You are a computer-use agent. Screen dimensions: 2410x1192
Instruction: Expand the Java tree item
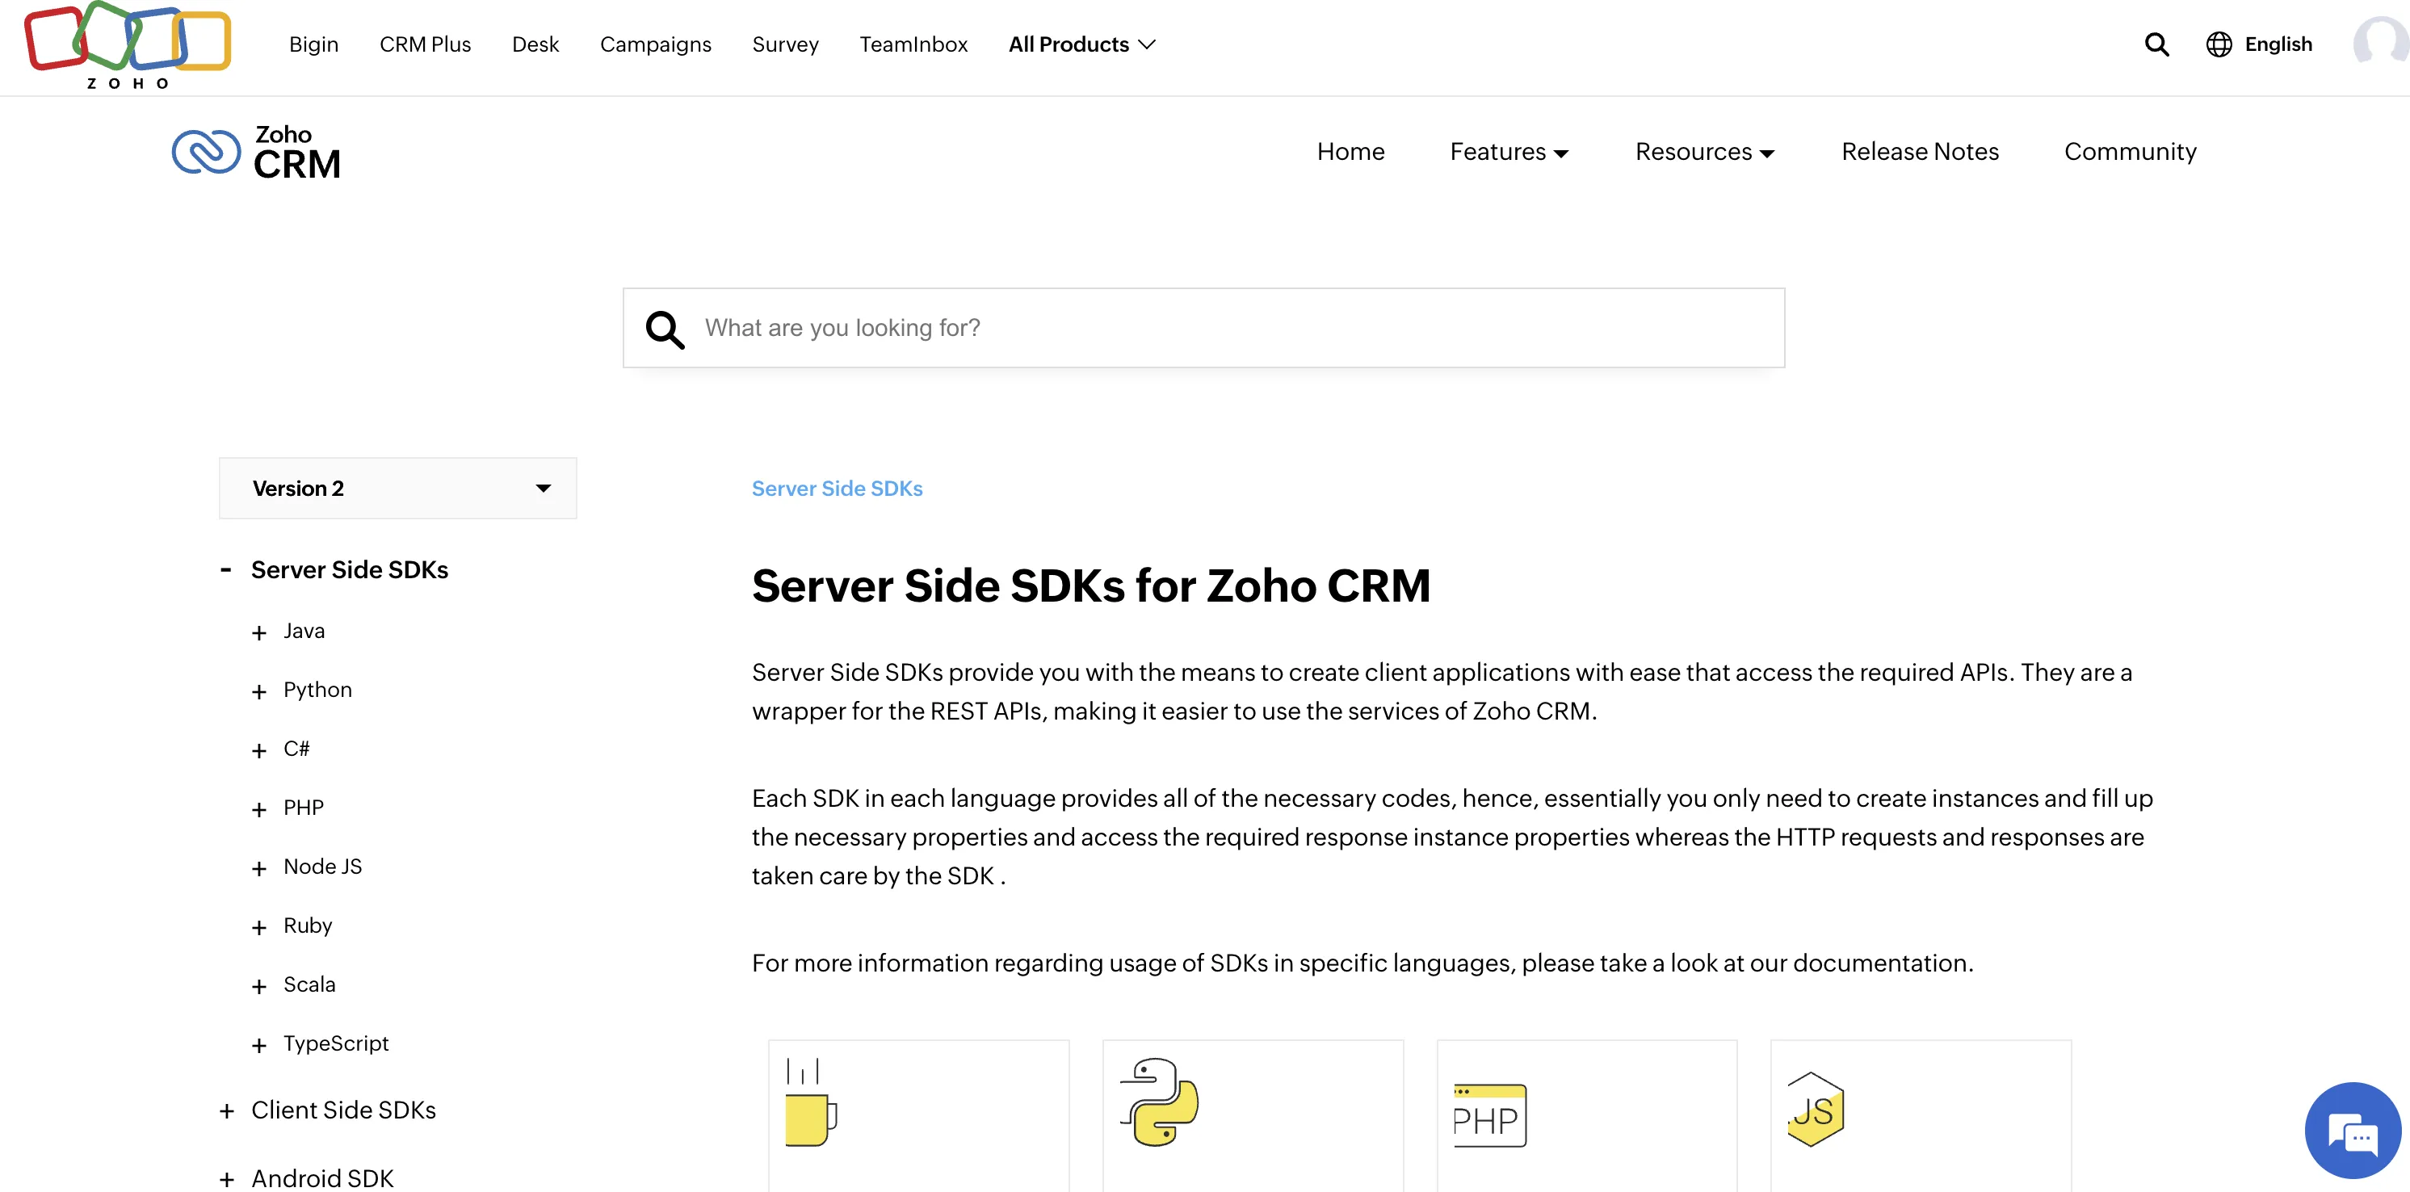point(259,633)
